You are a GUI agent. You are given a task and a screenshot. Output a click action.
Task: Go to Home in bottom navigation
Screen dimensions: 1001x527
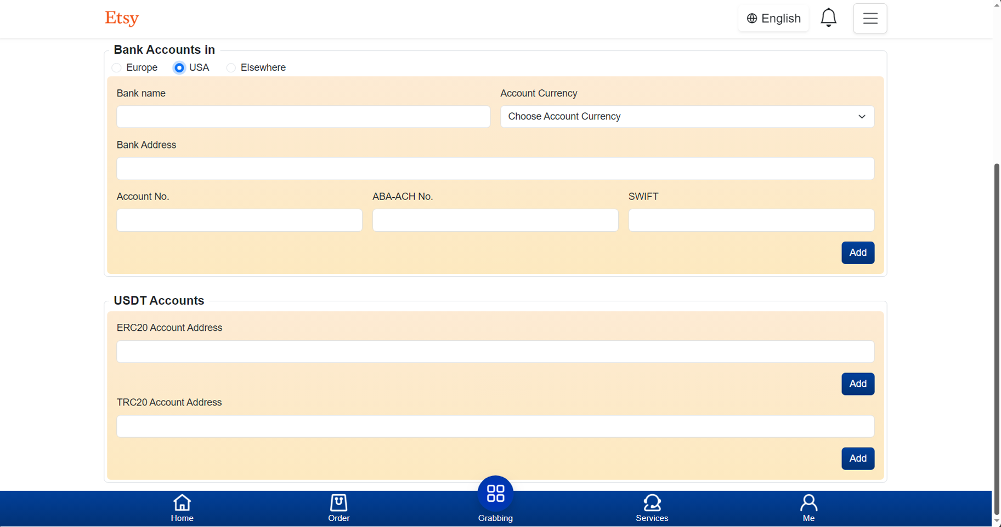[182, 508]
